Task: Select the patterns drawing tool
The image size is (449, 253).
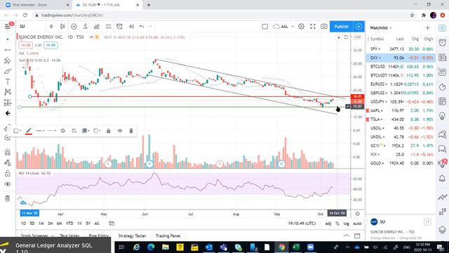Action: tap(8, 92)
